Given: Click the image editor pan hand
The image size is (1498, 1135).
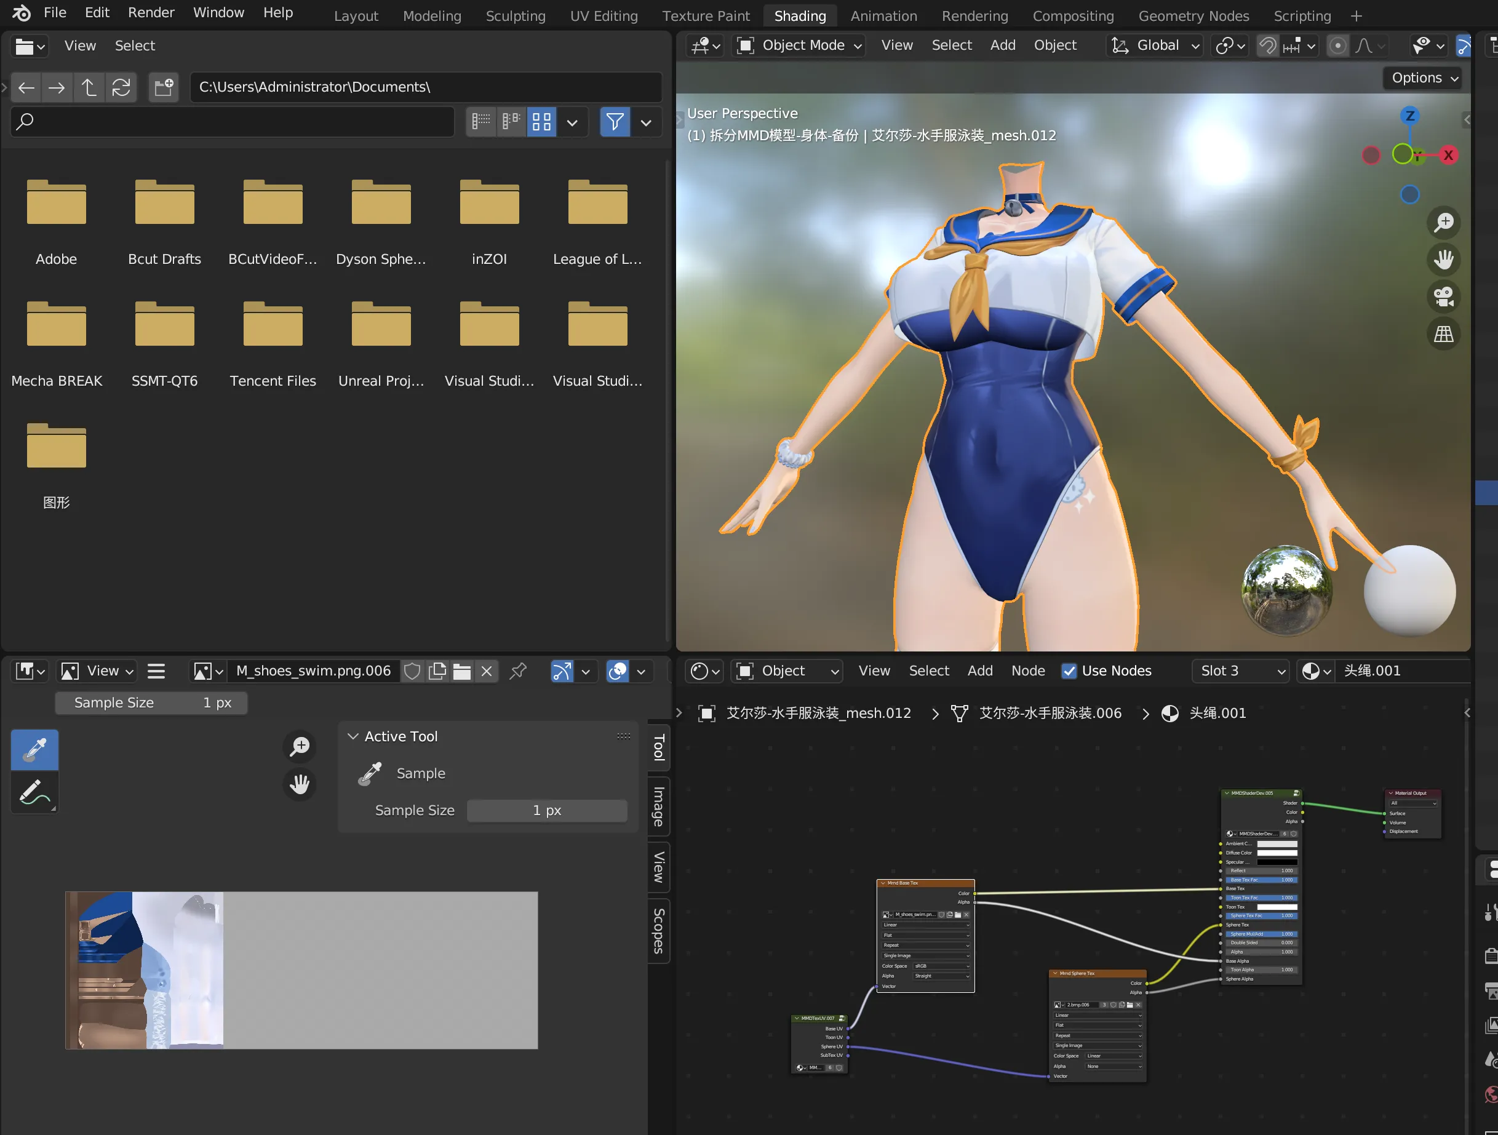Looking at the screenshot, I should click(x=300, y=784).
